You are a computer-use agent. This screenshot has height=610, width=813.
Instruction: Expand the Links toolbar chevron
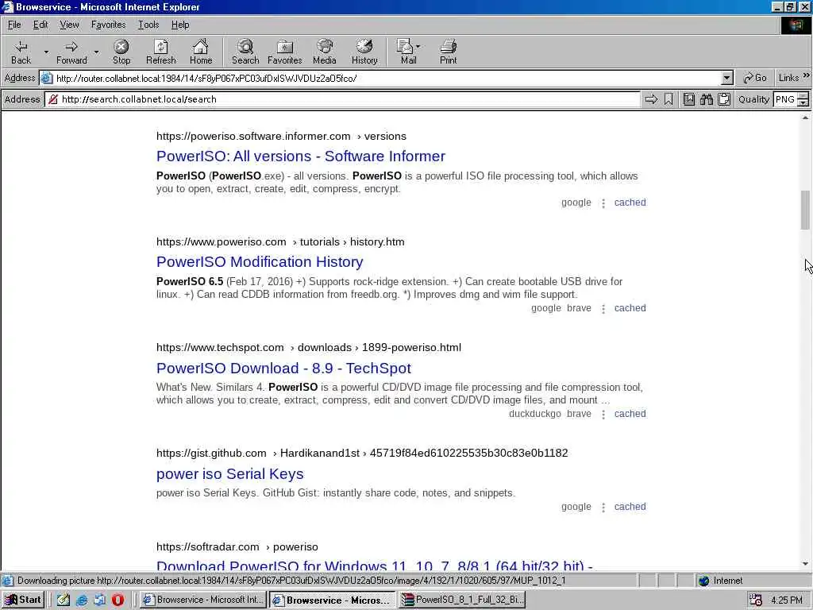[x=807, y=75]
